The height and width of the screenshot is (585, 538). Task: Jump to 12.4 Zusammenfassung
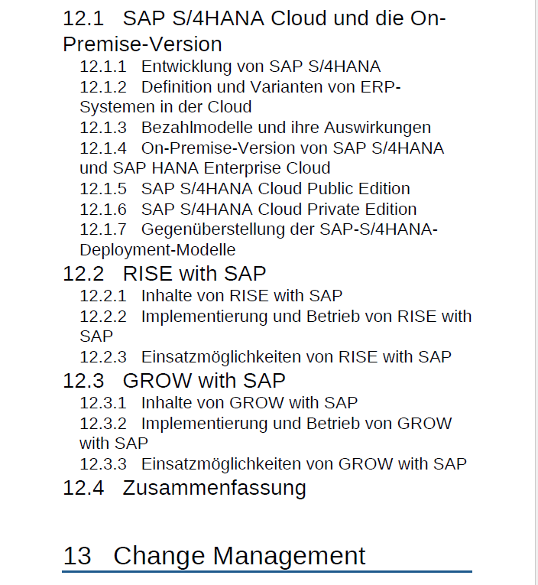pos(184,488)
